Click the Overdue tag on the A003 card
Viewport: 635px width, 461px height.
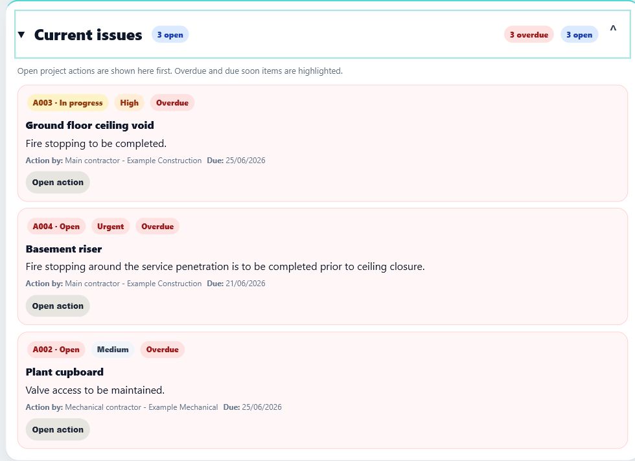pos(172,103)
